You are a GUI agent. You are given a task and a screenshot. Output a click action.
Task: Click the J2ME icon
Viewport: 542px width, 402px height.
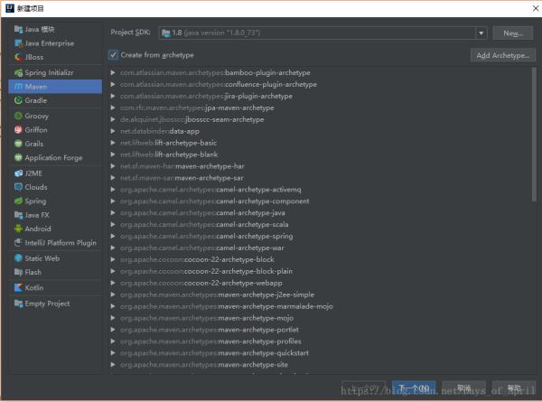tap(18, 173)
